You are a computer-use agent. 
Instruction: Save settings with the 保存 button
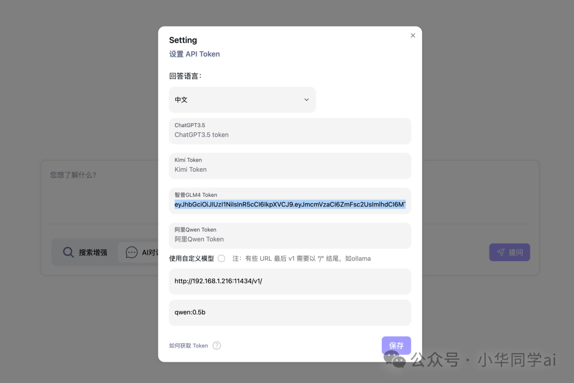pyautogui.click(x=396, y=345)
